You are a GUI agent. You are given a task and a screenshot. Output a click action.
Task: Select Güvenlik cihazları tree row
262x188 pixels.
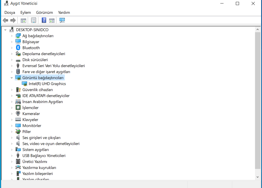tap(38, 90)
